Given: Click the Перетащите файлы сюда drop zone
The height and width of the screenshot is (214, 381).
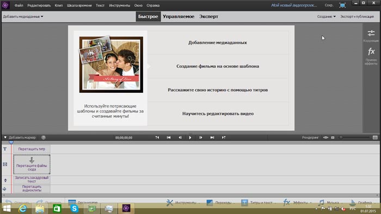Looking at the screenshot, I should point(32,165).
